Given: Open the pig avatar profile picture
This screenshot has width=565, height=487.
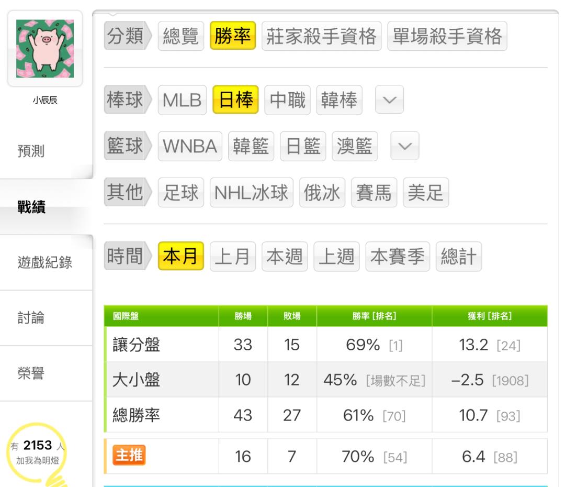Looking at the screenshot, I should (45, 49).
